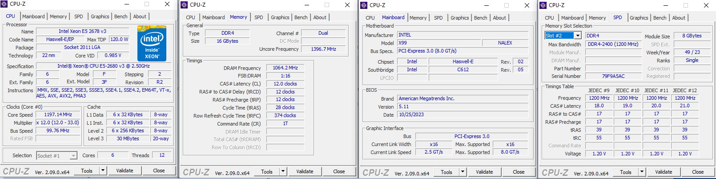Open the Tools dropdown arrow in the CPU-tab window

pos(103,171)
